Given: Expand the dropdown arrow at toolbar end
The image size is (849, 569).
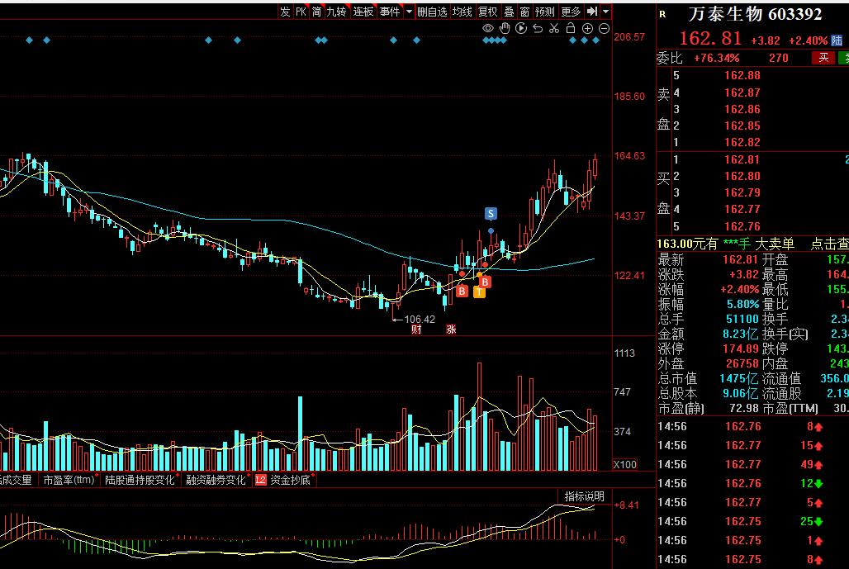Looking at the screenshot, I should (x=606, y=12).
